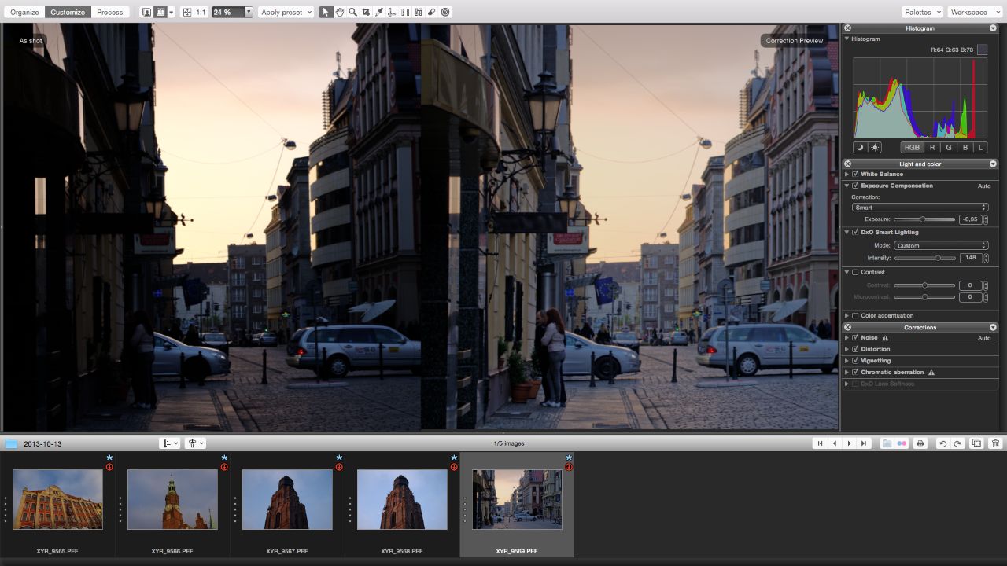This screenshot has height=566, width=1007.
Task: Show shadow clipping with moon icon
Action: (x=860, y=147)
